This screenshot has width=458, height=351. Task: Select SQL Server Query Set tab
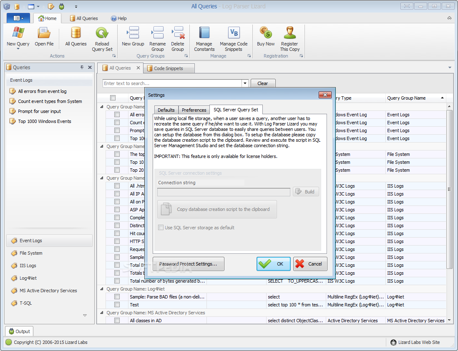pyautogui.click(x=236, y=110)
